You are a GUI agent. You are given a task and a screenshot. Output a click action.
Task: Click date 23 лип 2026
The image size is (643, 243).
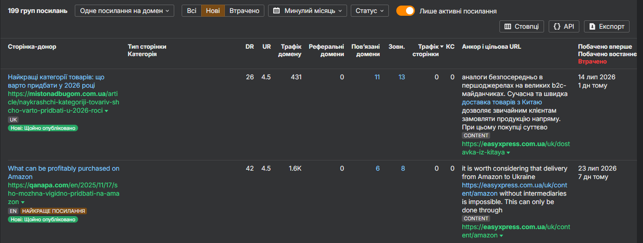click(x=597, y=168)
